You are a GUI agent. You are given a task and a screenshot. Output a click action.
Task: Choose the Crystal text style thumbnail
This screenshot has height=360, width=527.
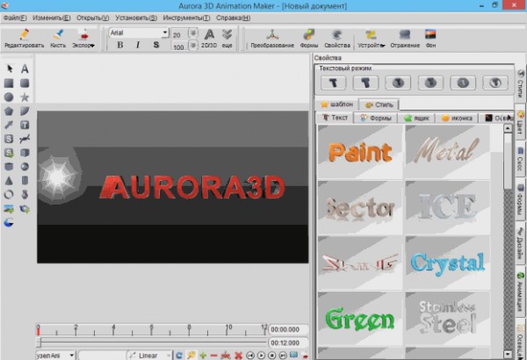(448, 263)
